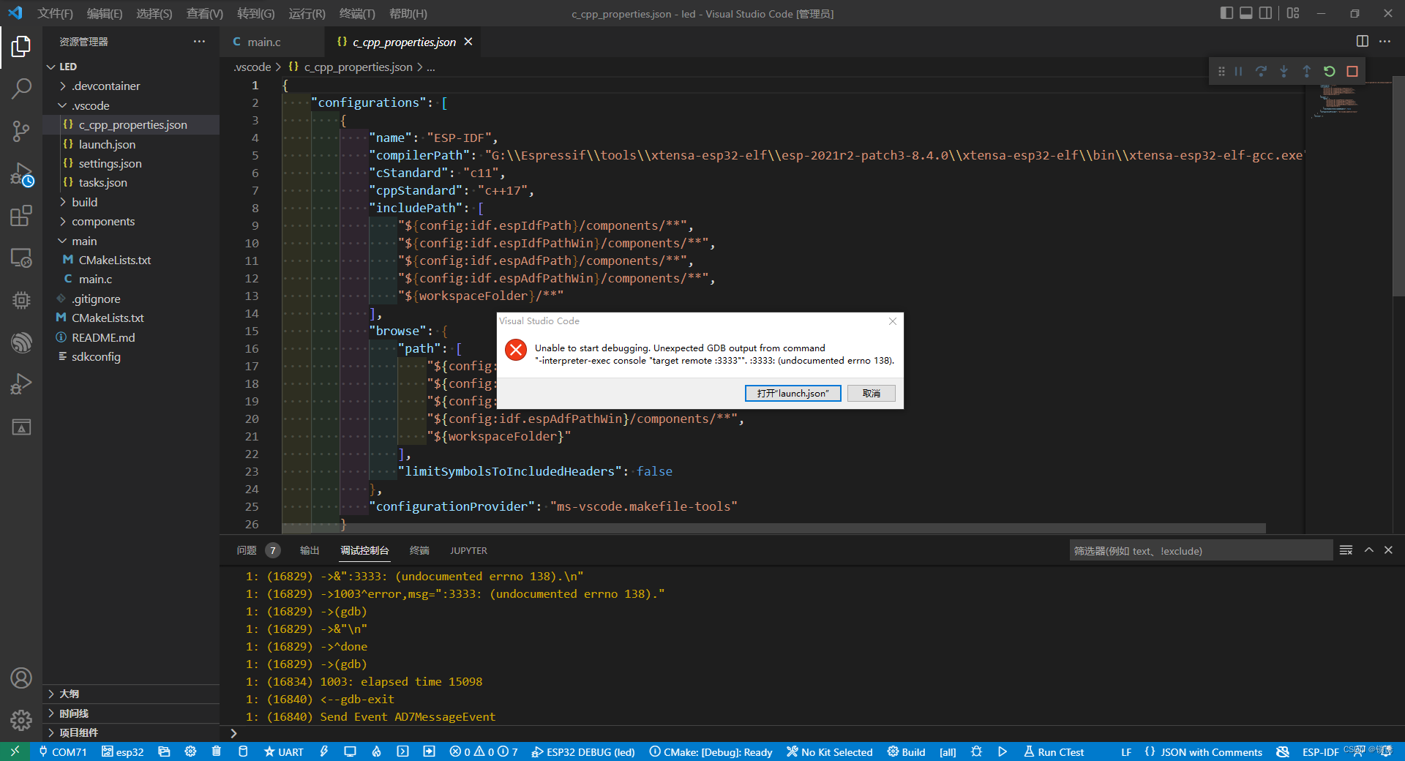Expand the 项目组件 section
The height and width of the screenshot is (761, 1405).
131,732
